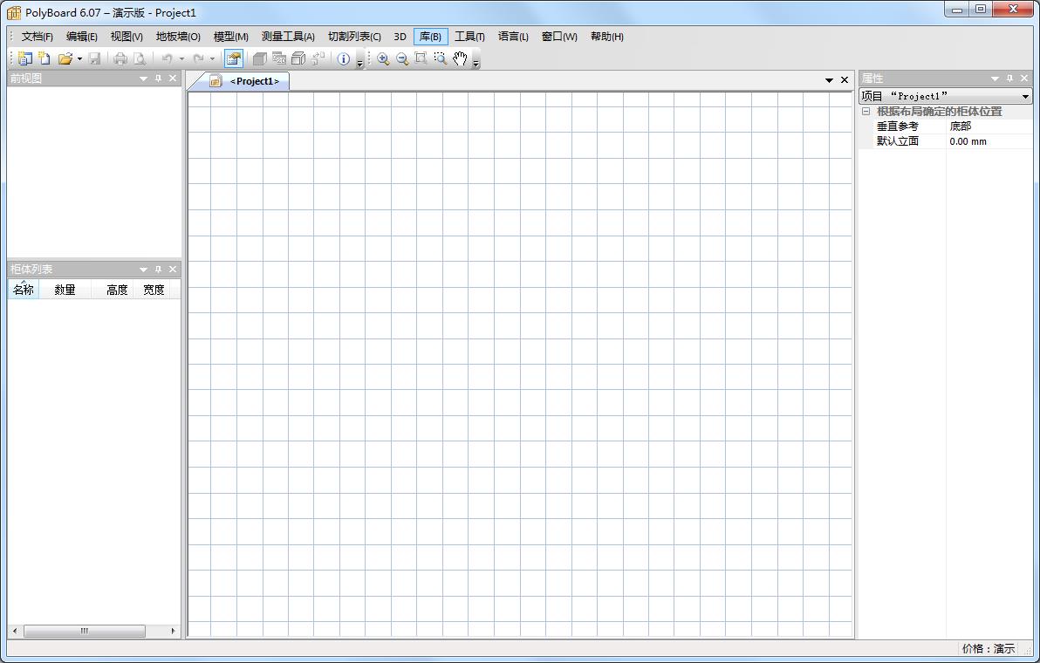This screenshot has height=663, width=1040.
Task: Click the cabinet list horizontal scrollbar
Action: click(x=85, y=631)
